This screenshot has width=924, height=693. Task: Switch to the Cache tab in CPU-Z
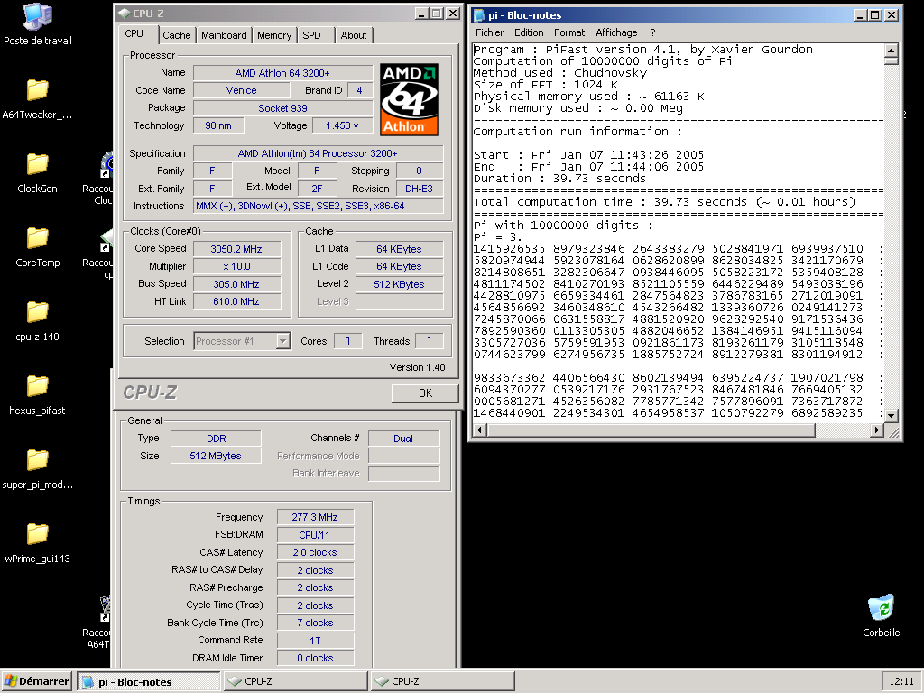(x=177, y=35)
